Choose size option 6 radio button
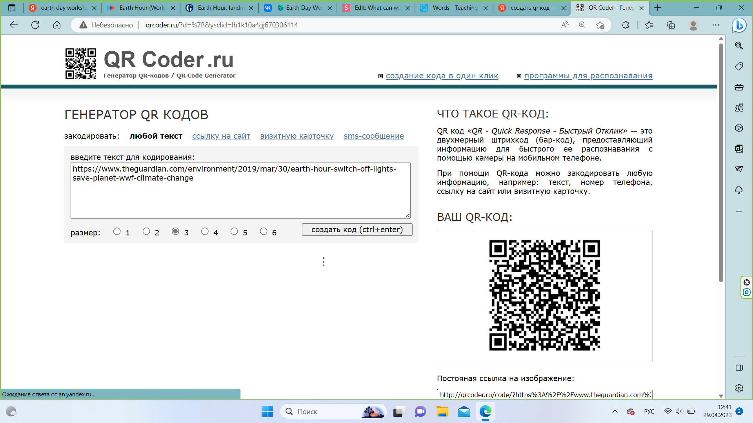Viewport: 753px width, 423px height. click(x=264, y=231)
